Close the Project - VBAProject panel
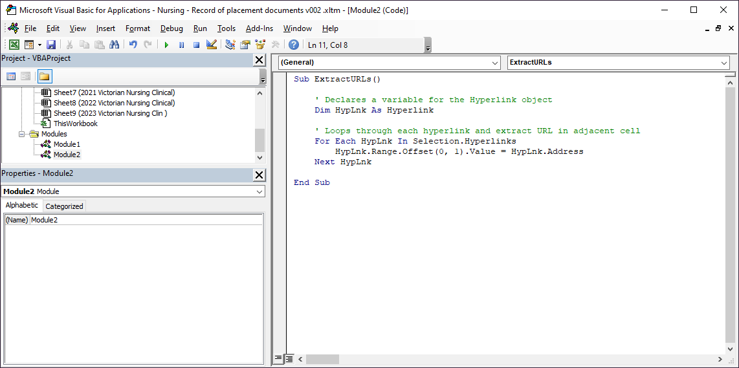This screenshot has height=368, width=739. pyautogui.click(x=259, y=60)
